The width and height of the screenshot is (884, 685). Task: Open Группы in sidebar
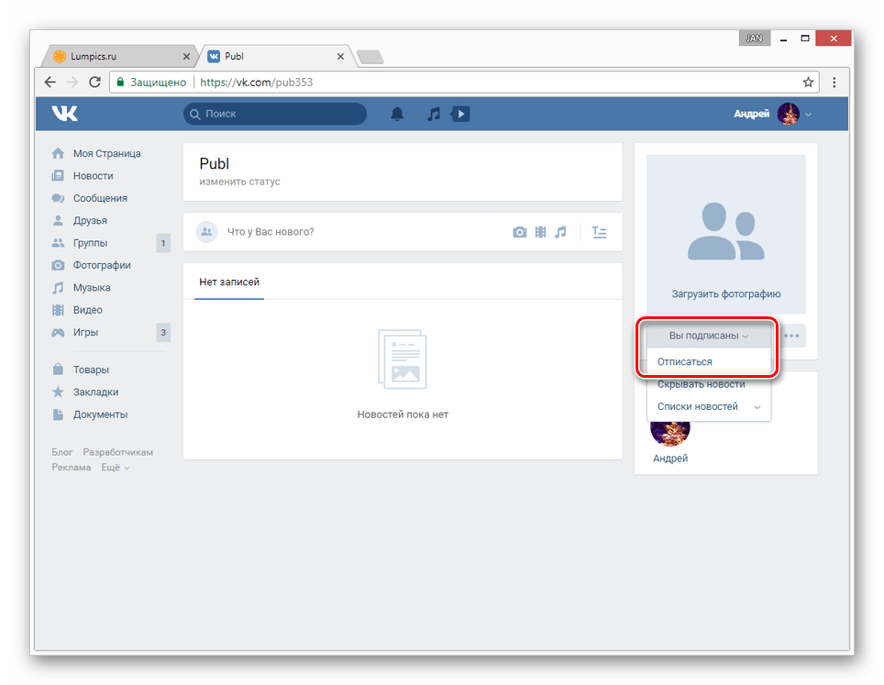(80, 243)
